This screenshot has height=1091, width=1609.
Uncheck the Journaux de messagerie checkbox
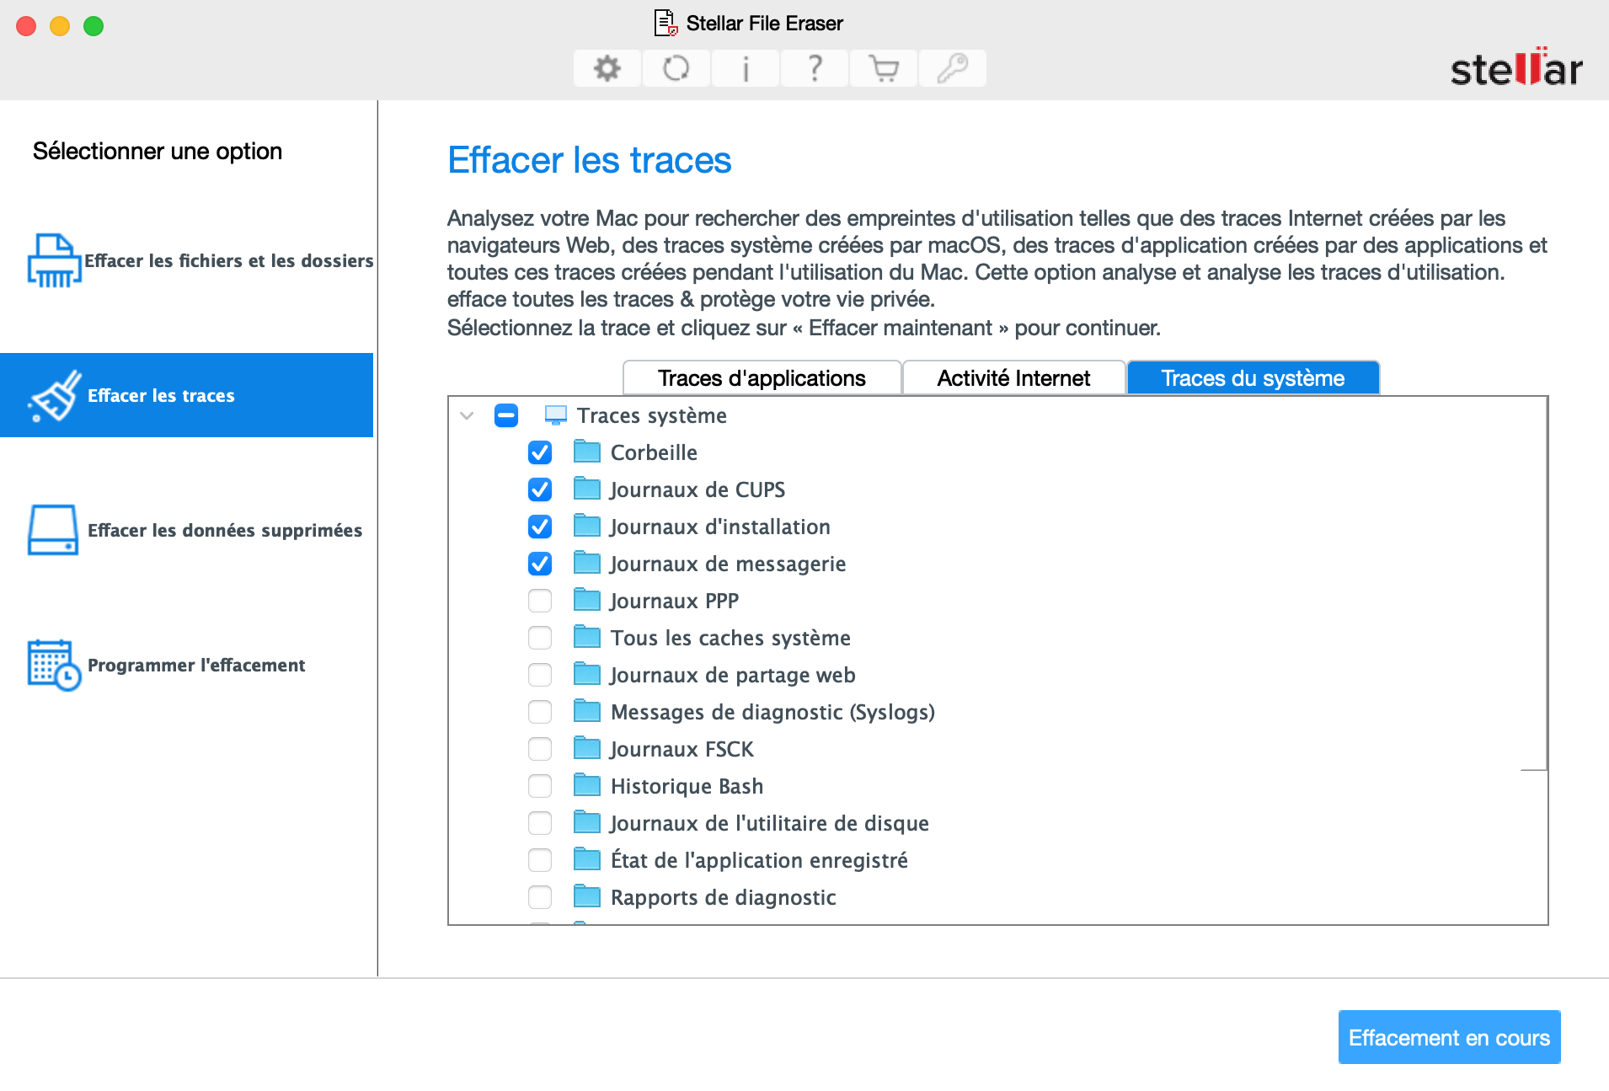click(540, 564)
